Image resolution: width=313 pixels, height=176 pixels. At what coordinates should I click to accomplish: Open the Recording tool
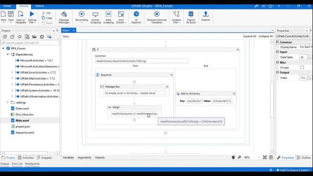pos(82,17)
